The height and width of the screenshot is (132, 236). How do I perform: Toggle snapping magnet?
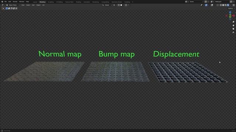click(119, 5)
